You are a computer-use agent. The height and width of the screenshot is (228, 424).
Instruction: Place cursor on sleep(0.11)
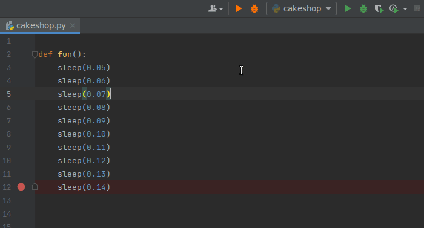(x=84, y=147)
